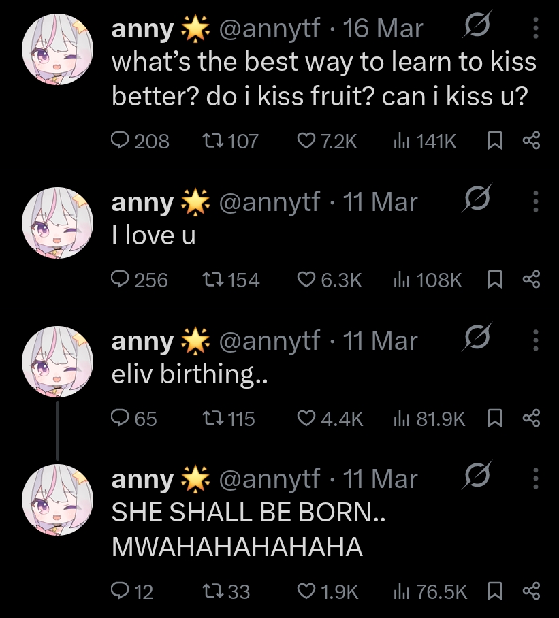559x618 pixels.
Task: Open three-dot menu on 'eliv birthing..' tweet
Action: [x=535, y=340]
